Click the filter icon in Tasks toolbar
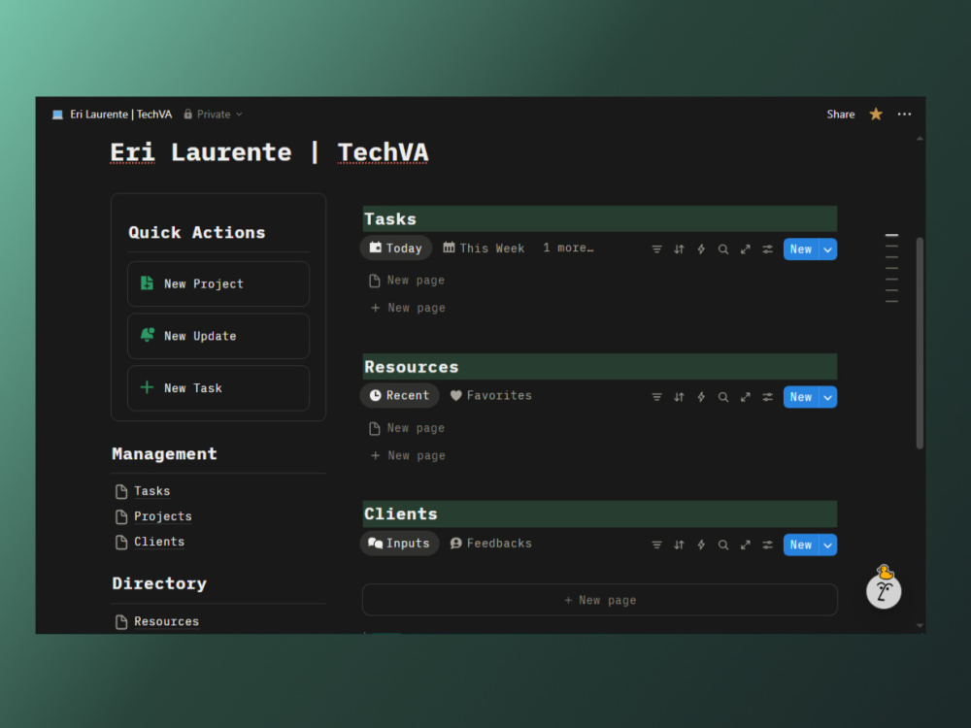Image resolution: width=971 pixels, height=728 pixels. point(656,248)
